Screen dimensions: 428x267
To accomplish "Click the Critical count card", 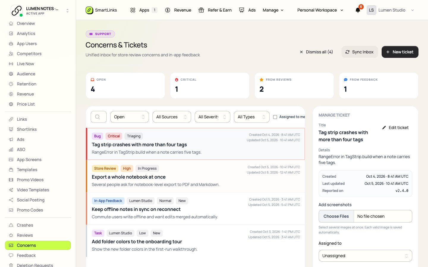I will (x=210, y=85).
